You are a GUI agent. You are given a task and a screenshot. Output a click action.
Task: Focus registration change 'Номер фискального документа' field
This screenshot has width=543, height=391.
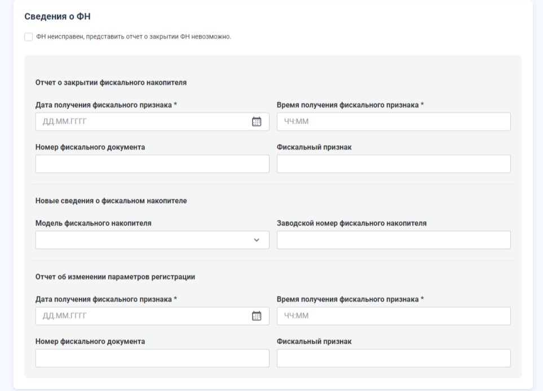click(x=152, y=358)
